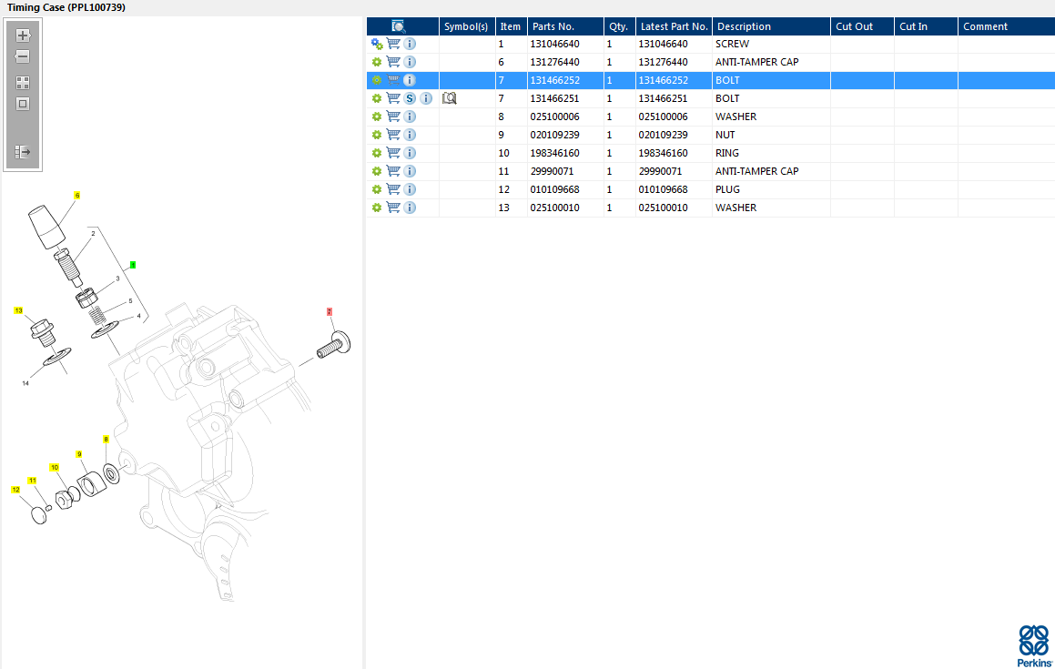
Task: Show info for BOLT 131466251
Action: coord(426,98)
